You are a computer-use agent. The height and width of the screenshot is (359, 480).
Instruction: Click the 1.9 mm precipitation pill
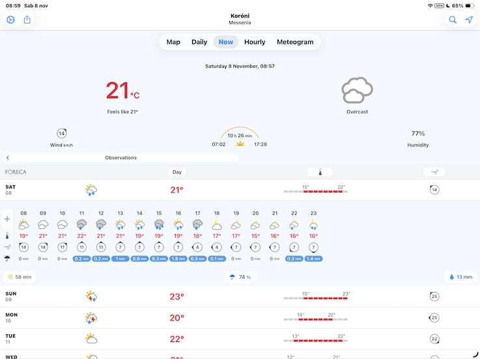pyautogui.click(x=178, y=259)
